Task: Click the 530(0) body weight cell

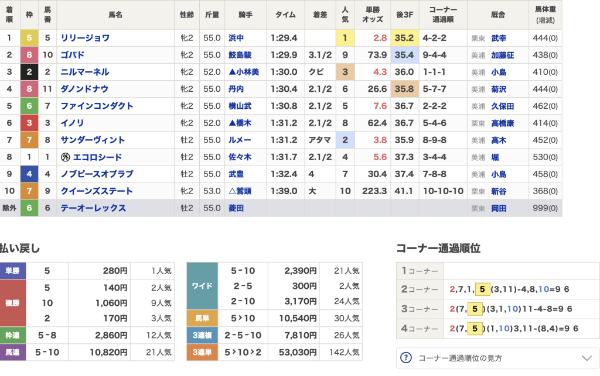Action: point(546,157)
